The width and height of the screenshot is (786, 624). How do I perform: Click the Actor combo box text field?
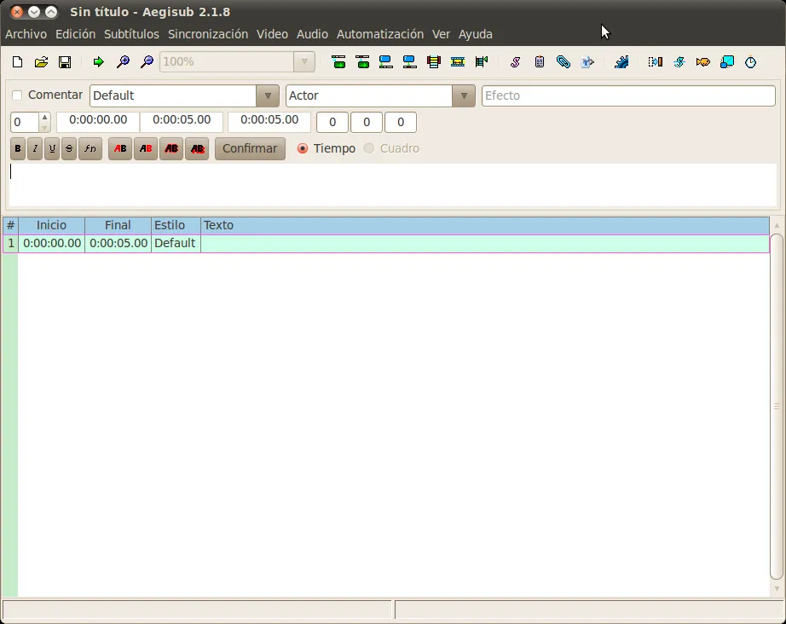(x=369, y=95)
